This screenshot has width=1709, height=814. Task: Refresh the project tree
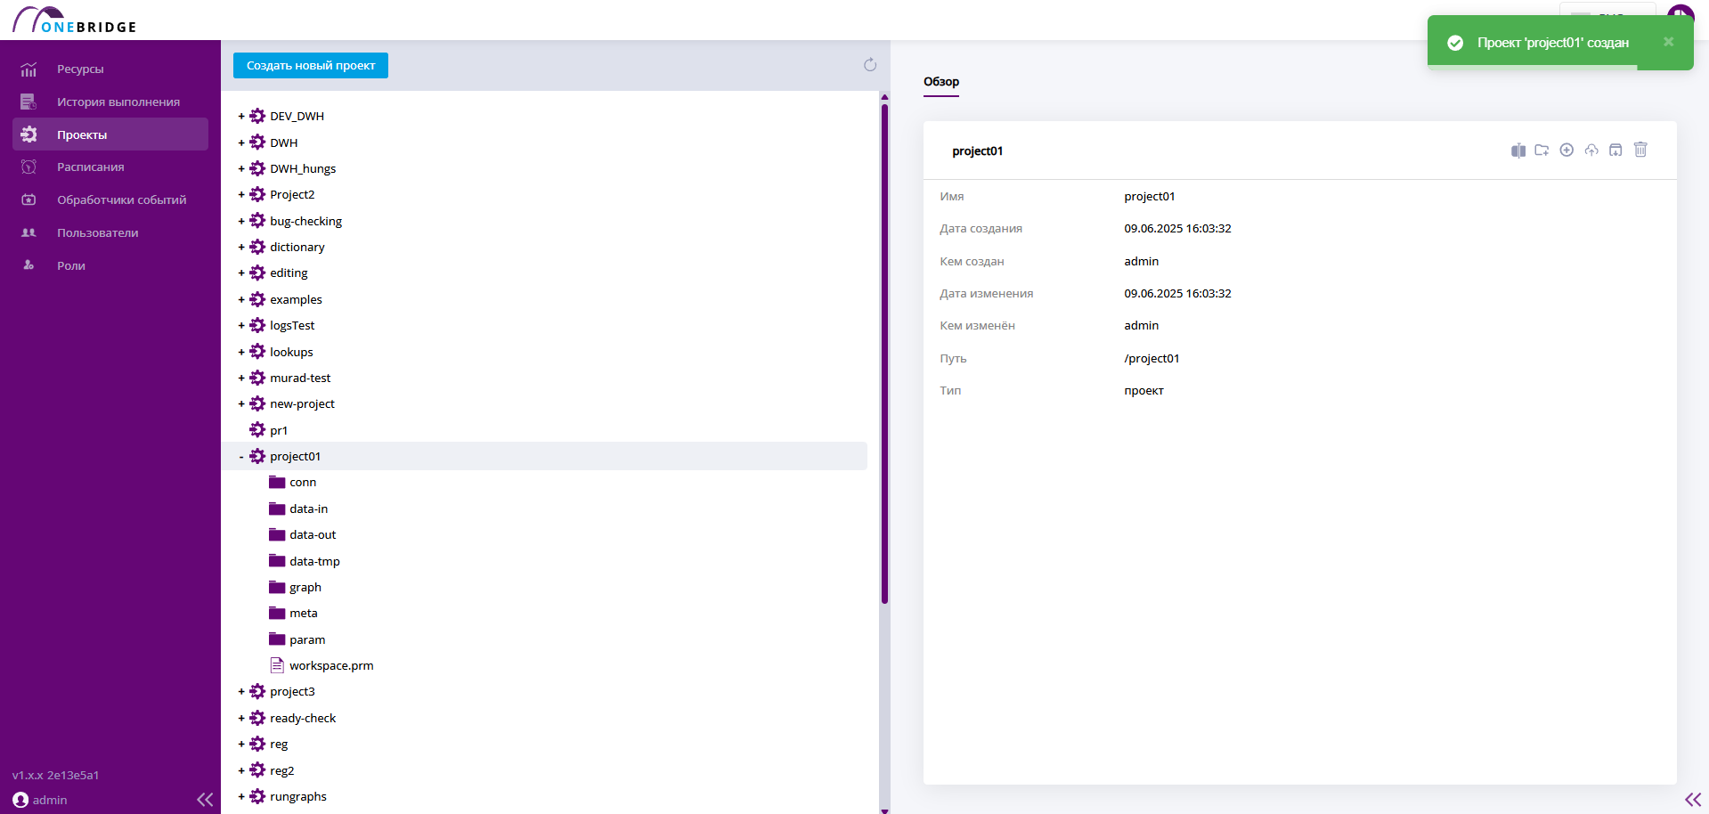coord(870,65)
